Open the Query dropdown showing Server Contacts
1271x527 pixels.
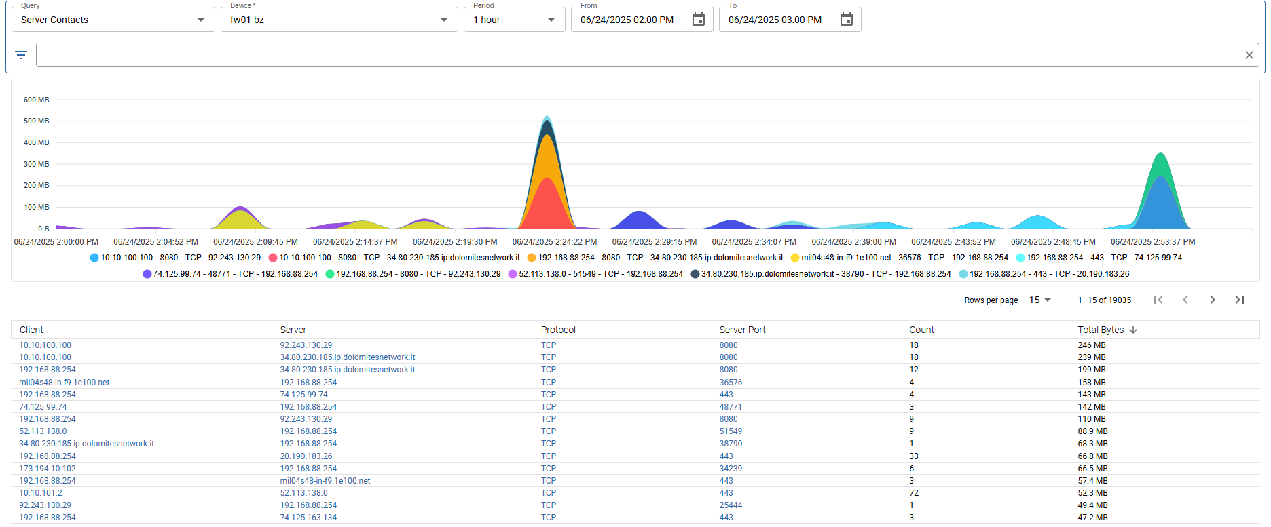pyautogui.click(x=113, y=20)
